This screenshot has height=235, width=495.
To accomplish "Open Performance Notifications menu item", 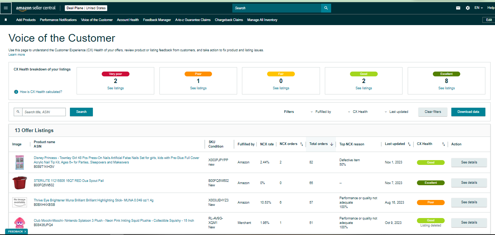I will click(x=58, y=20).
